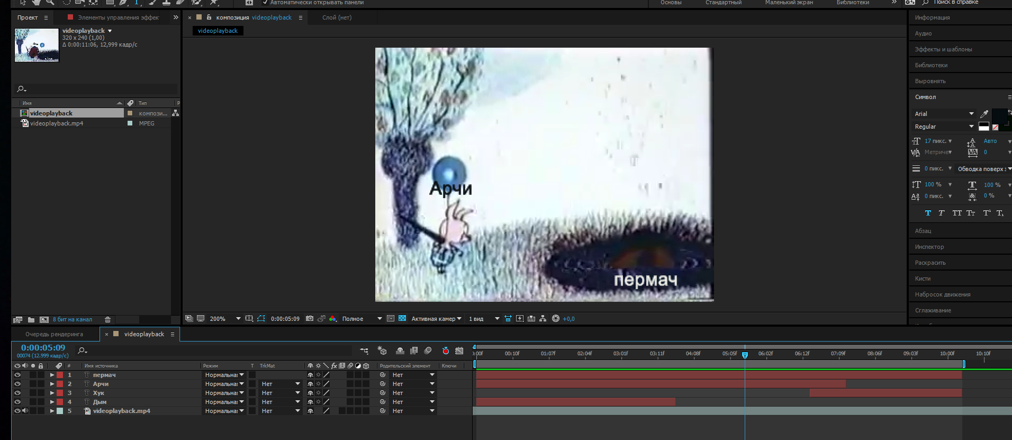Hide the пермач layer
The image size is (1012, 440).
pos(17,375)
